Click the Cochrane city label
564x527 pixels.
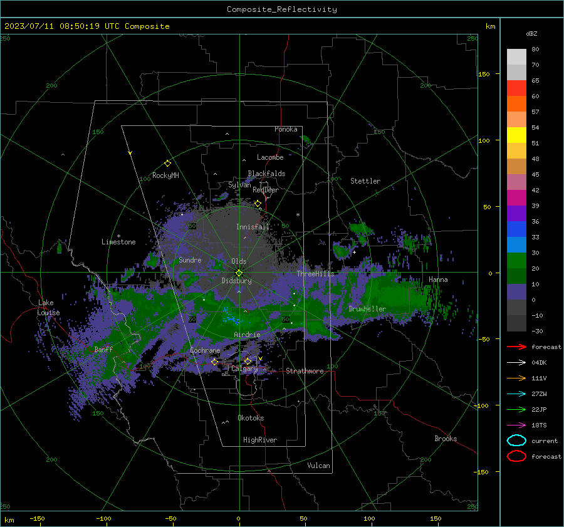205,350
